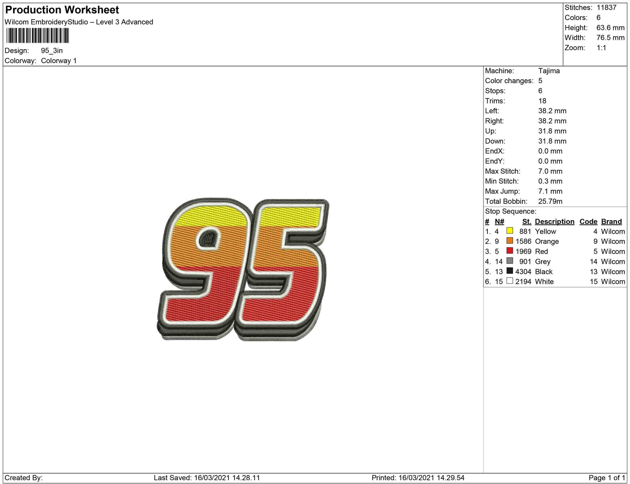Click the "White" description in stop sequence
The width and height of the screenshot is (630, 484).
click(544, 282)
